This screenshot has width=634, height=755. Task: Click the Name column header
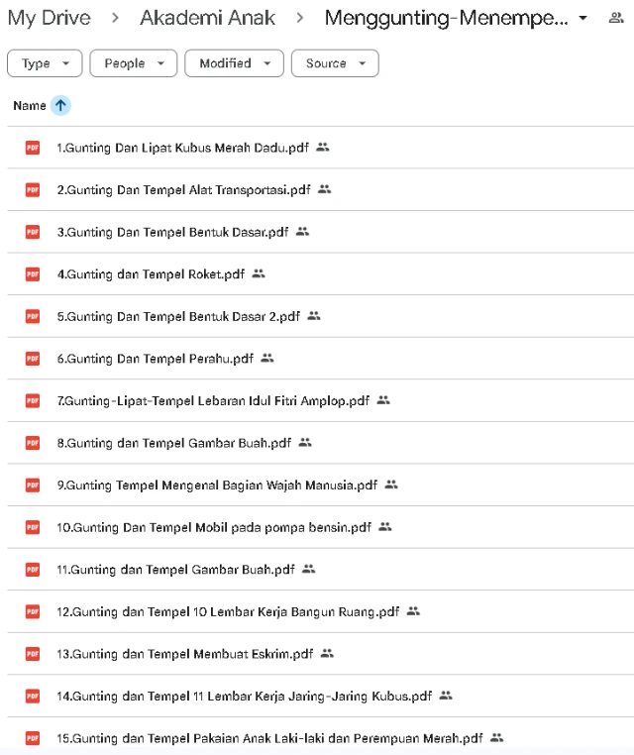tap(30, 106)
